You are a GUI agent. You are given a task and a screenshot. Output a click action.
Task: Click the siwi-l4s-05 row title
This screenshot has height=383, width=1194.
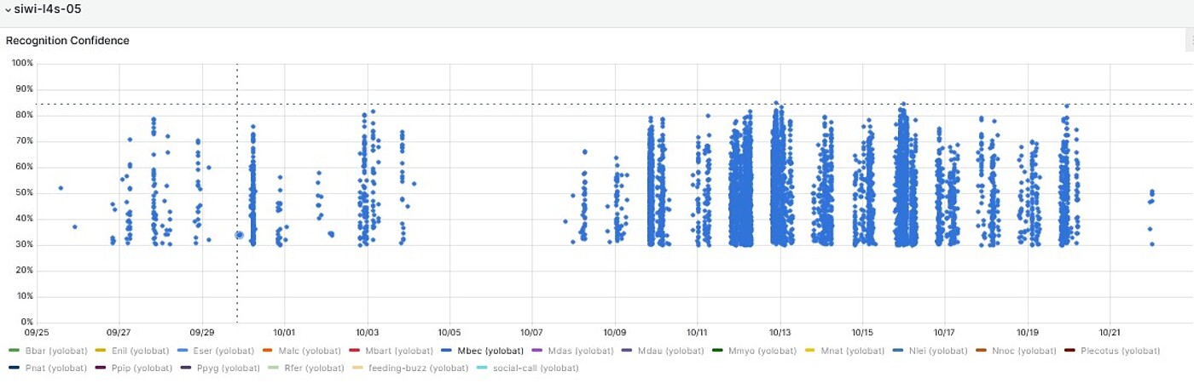click(48, 9)
